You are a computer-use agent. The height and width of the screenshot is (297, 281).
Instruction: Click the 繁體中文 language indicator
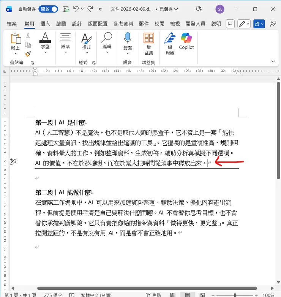pyautogui.click(x=96, y=295)
